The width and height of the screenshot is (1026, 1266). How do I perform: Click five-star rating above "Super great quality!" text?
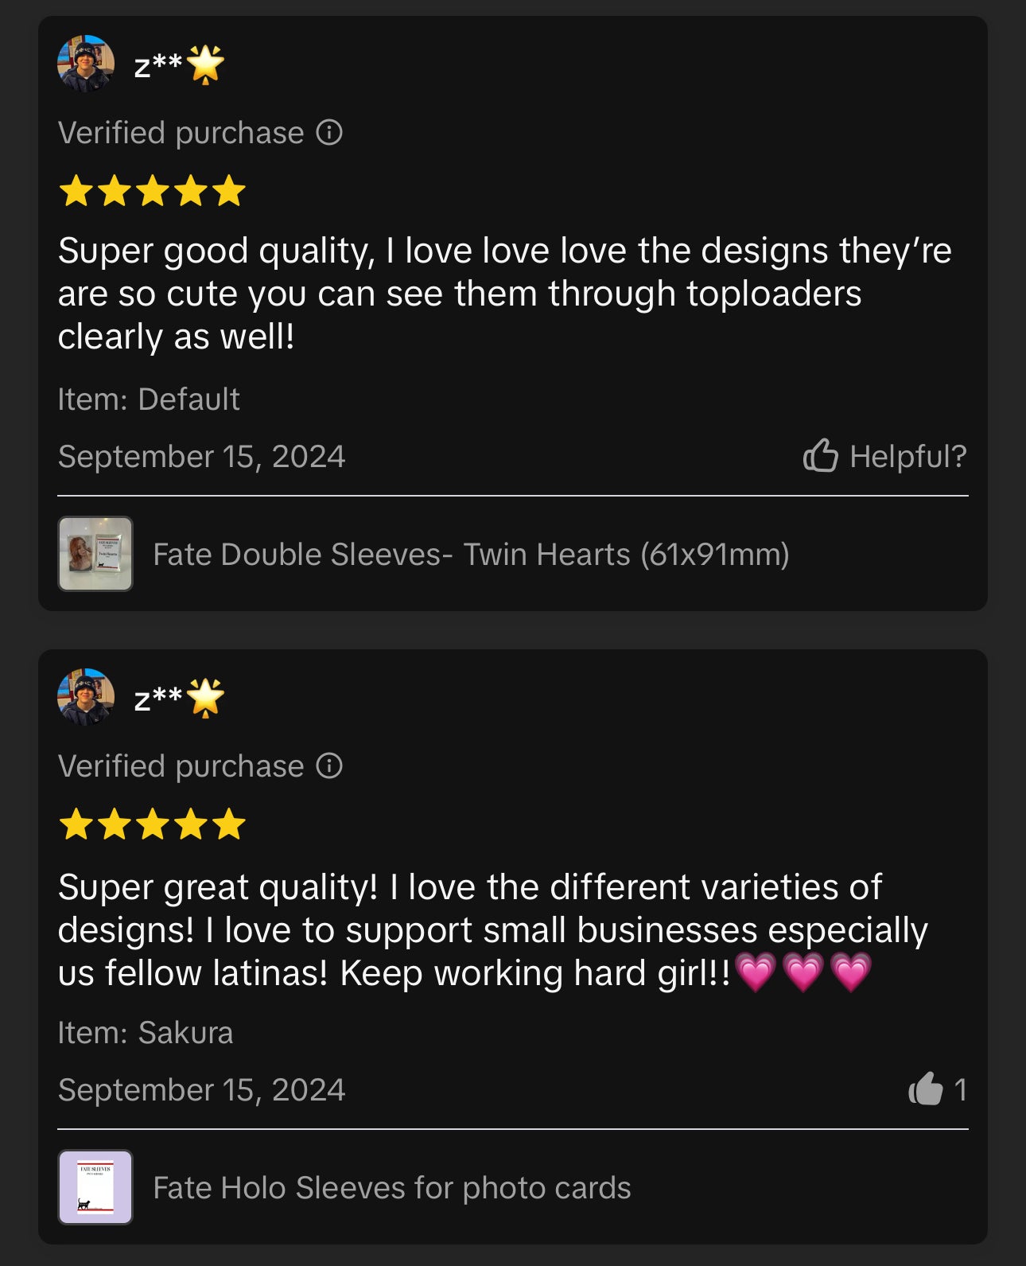pos(153,824)
